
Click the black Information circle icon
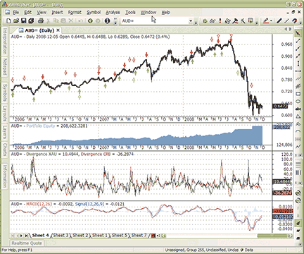(x=107, y=21)
